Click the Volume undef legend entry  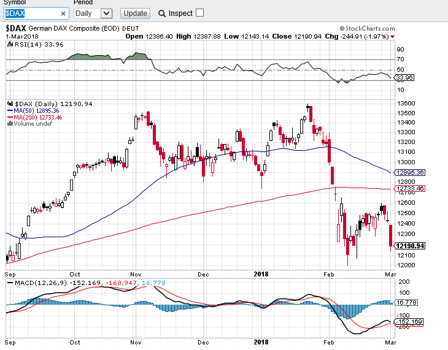[29, 124]
